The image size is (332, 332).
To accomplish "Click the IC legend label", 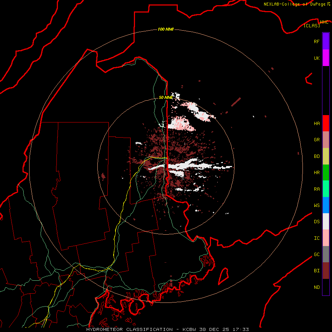I will click(317, 238).
